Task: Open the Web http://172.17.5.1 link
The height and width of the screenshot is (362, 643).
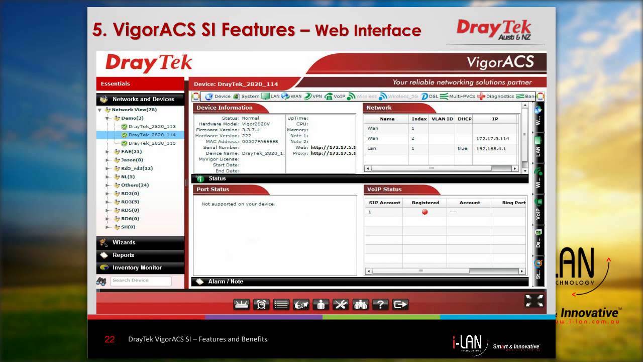Action: (x=333, y=147)
